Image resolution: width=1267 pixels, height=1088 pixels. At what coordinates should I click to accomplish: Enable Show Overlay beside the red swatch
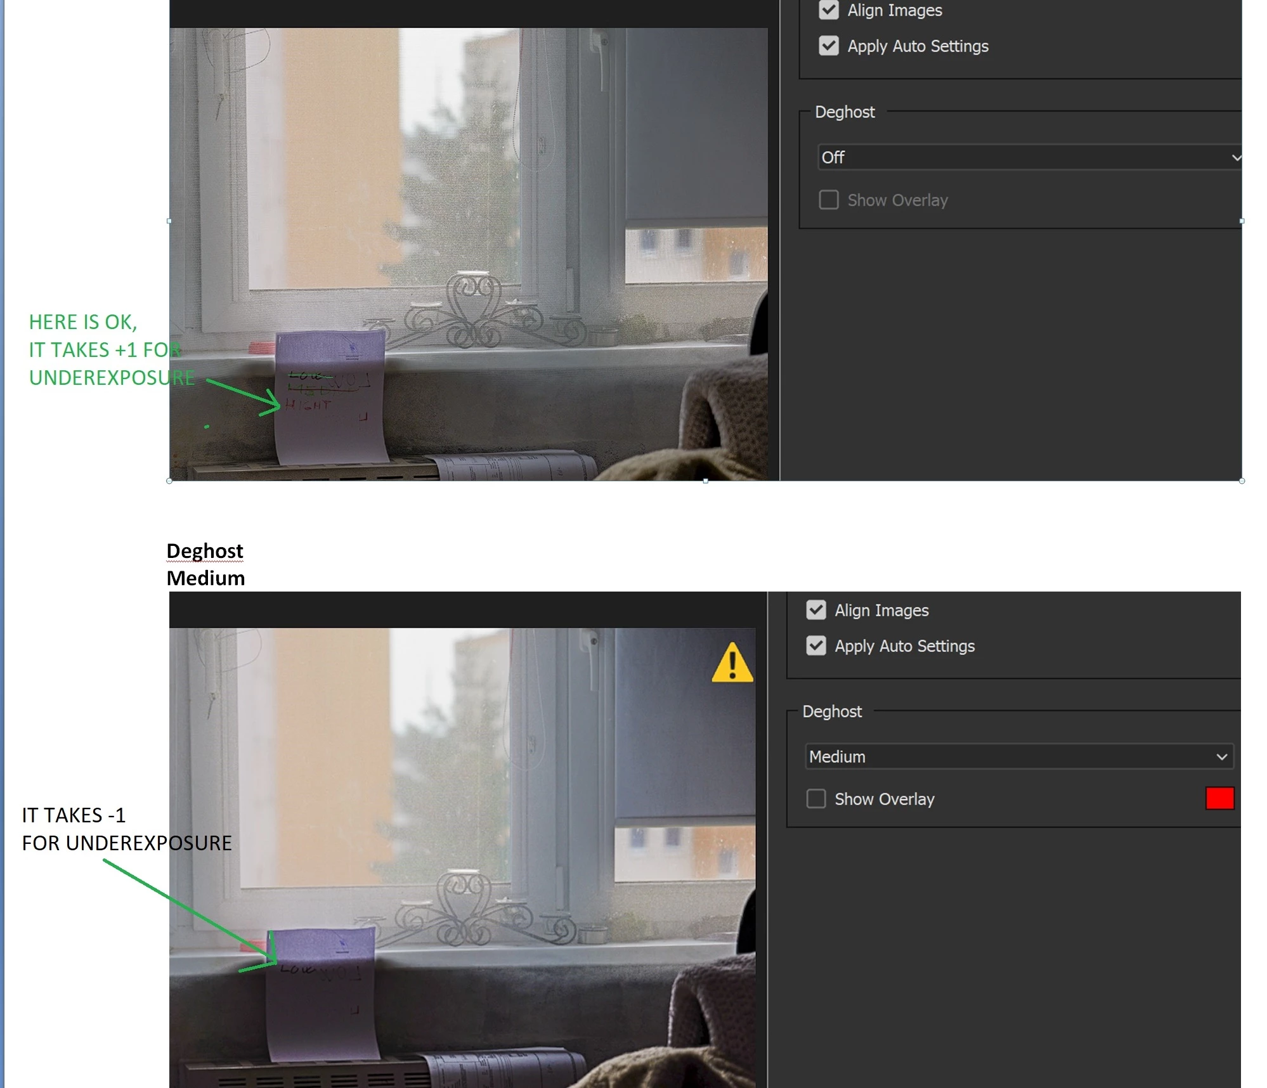click(816, 799)
